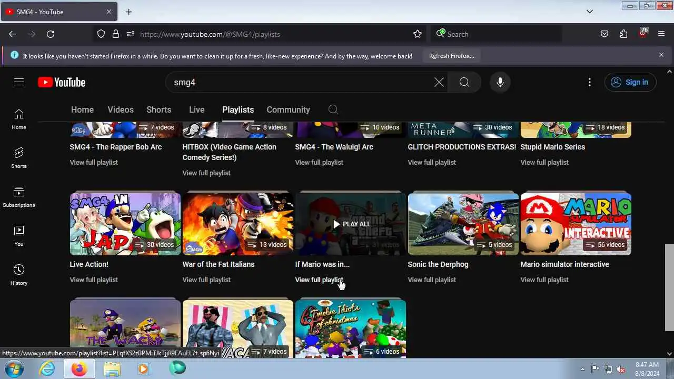Open War of the Fat Italians thumbnail
The height and width of the screenshot is (379, 674).
(x=238, y=224)
